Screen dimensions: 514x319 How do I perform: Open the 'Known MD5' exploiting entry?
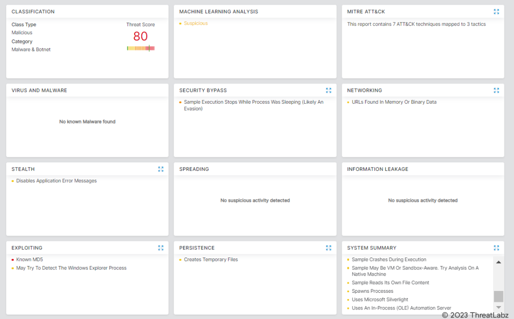coord(30,259)
